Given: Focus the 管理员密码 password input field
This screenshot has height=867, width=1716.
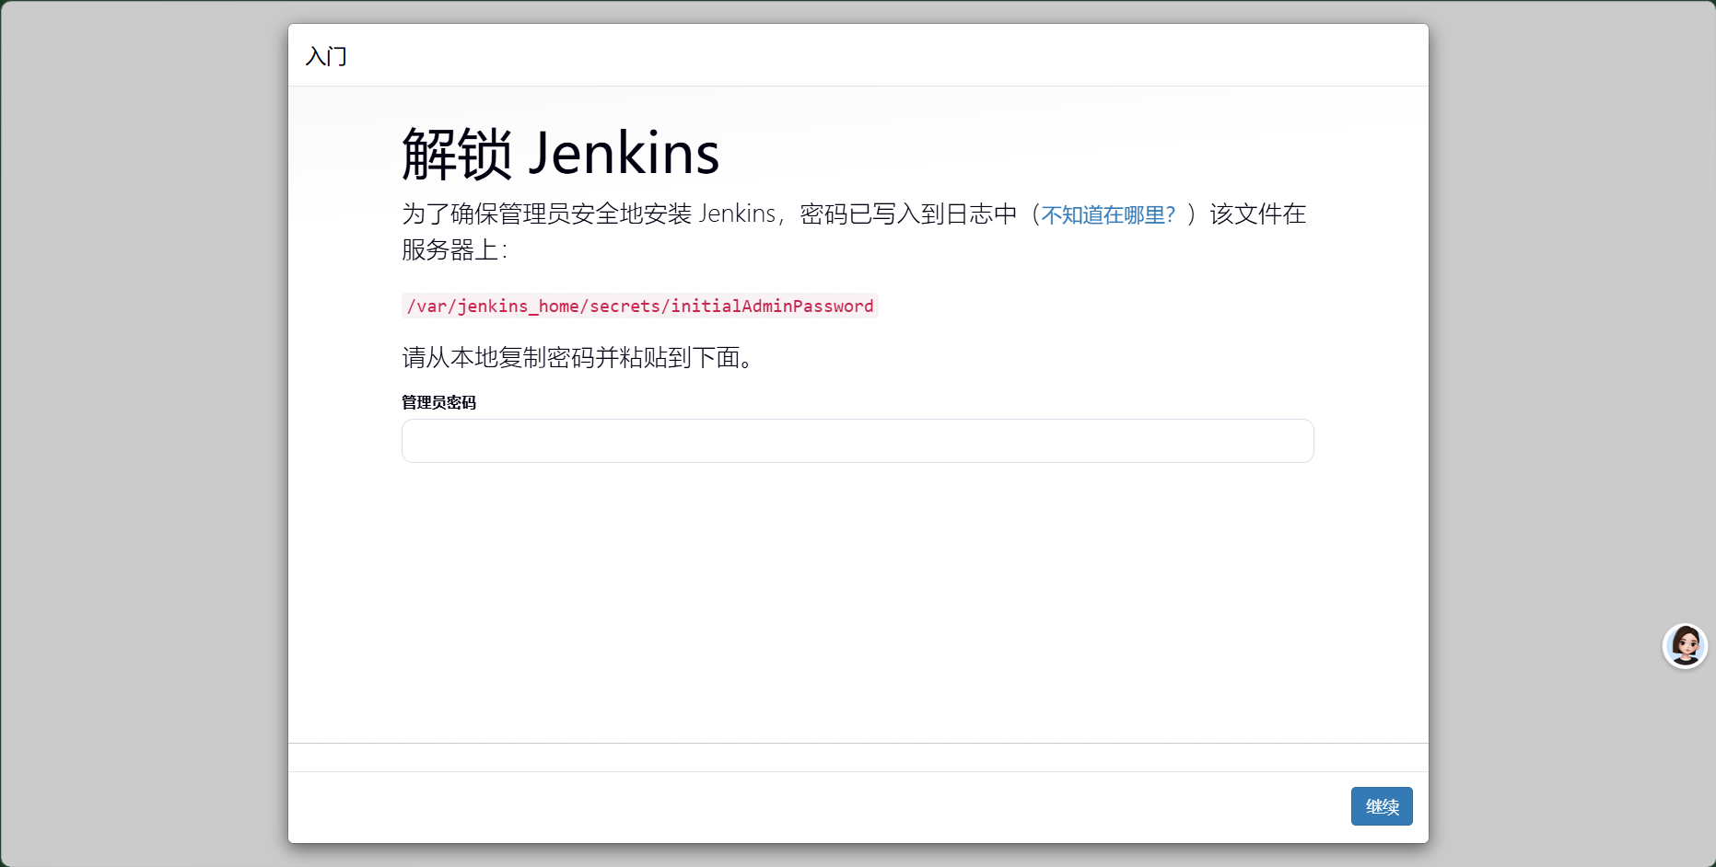Looking at the screenshot, I should pyautogui.click(x=858, y=441).
